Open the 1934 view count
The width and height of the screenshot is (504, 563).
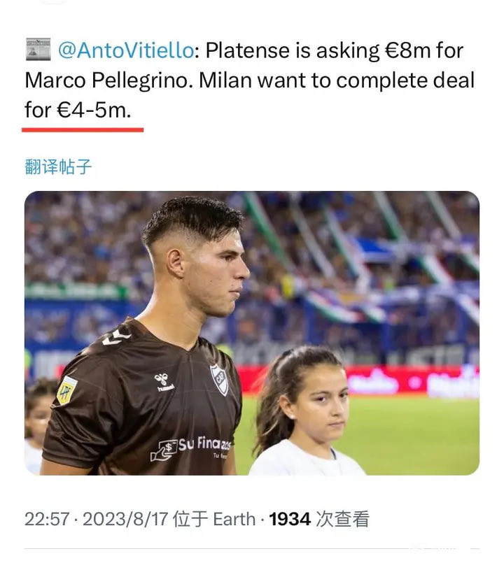coord(290,519)
